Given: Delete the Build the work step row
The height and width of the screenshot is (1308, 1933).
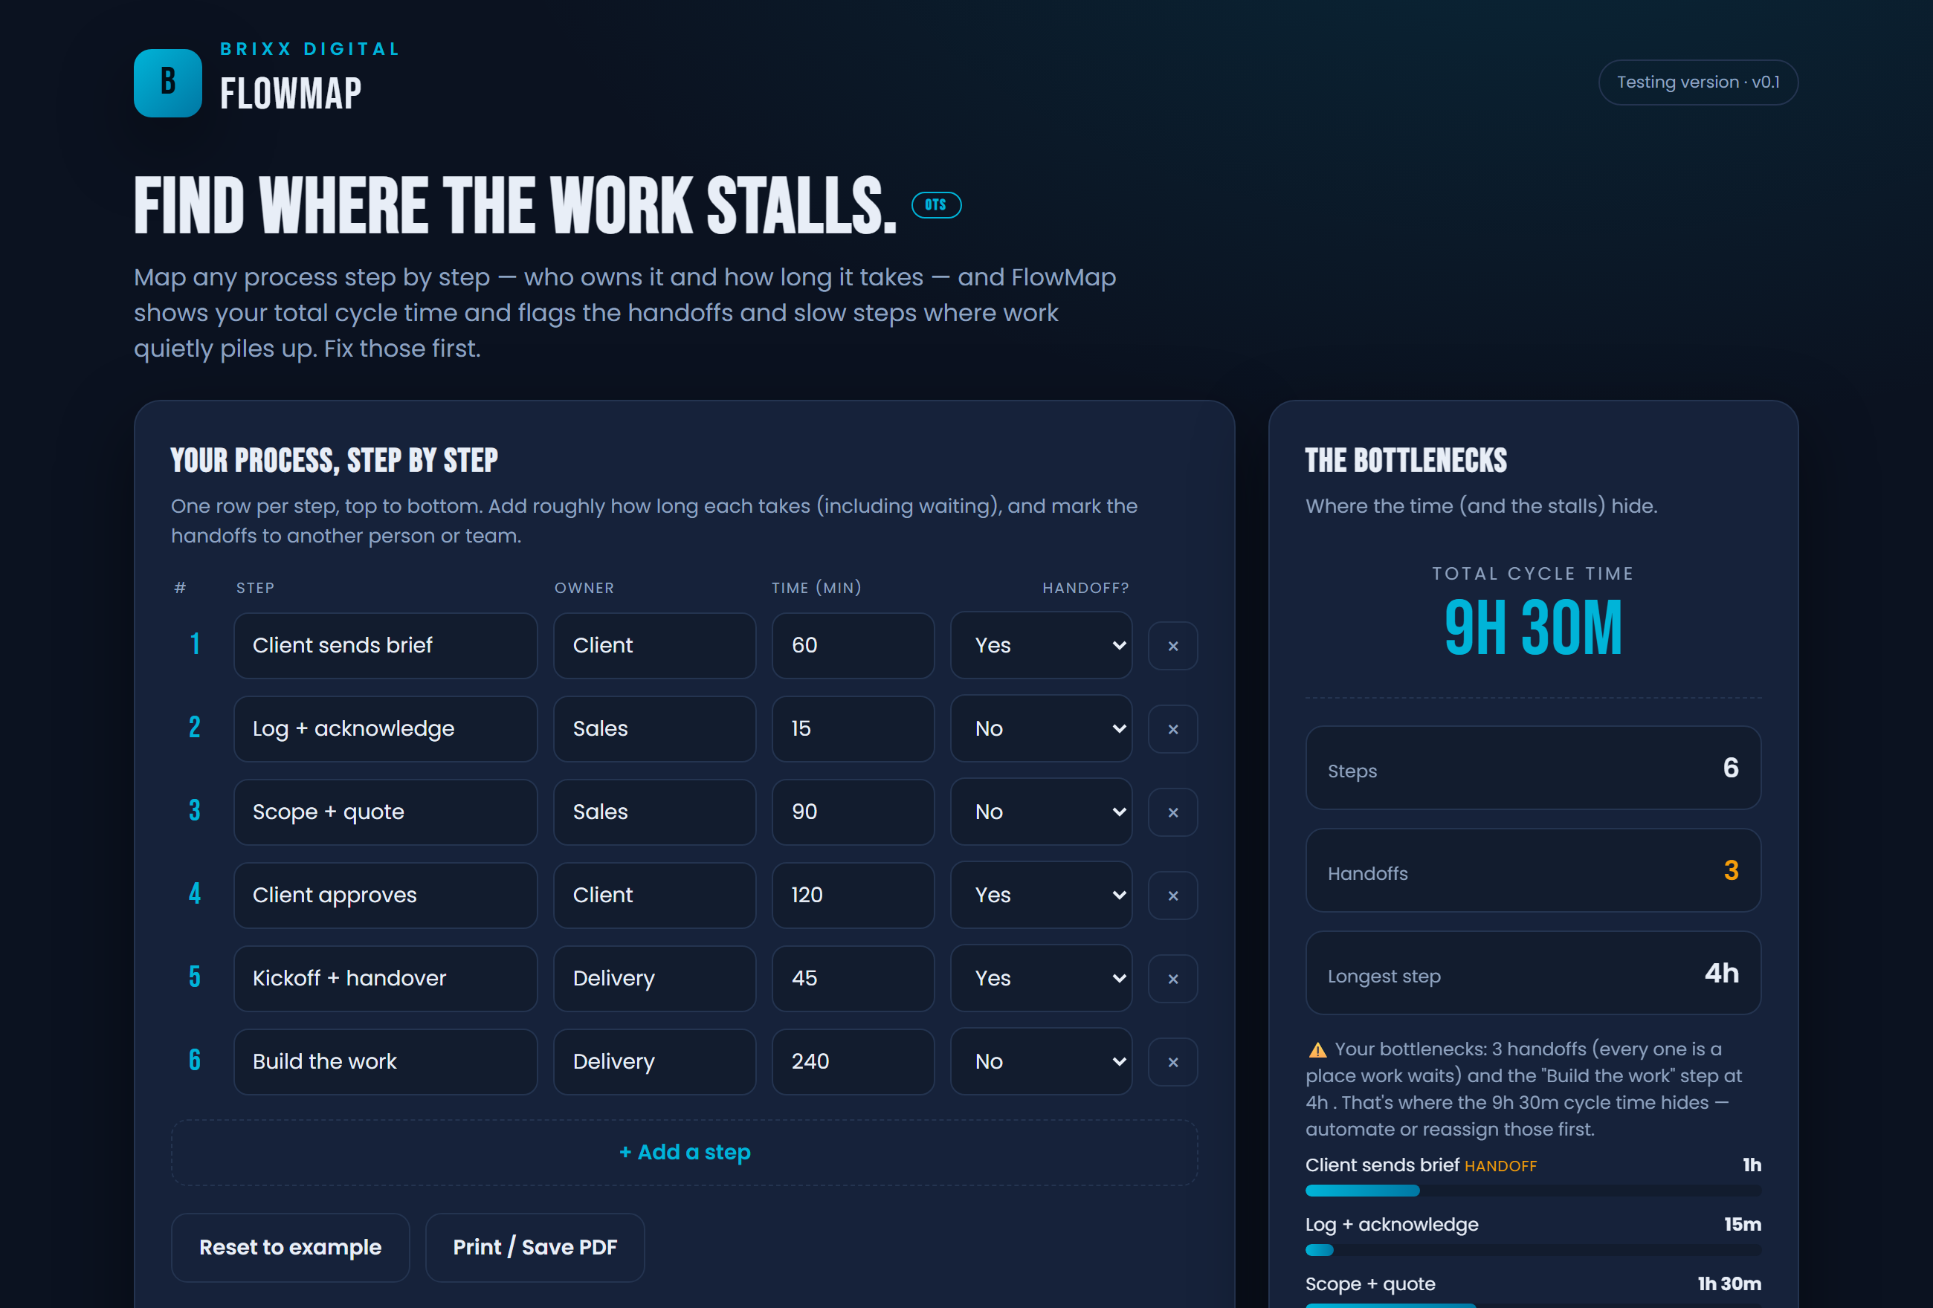Looking at the screenshot, I should pyautogui.click(x=1172, y=1062).
